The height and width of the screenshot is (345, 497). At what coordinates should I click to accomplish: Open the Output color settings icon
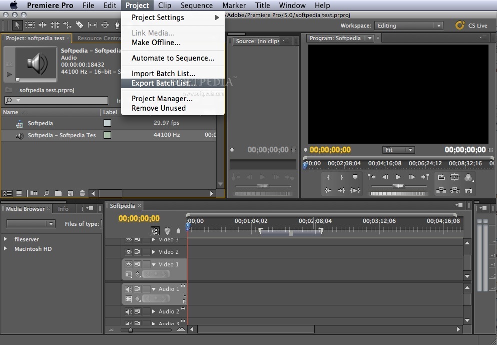(468, 177)
